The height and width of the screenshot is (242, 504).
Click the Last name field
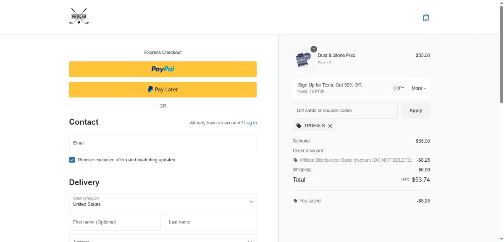[x=211, y=222]
